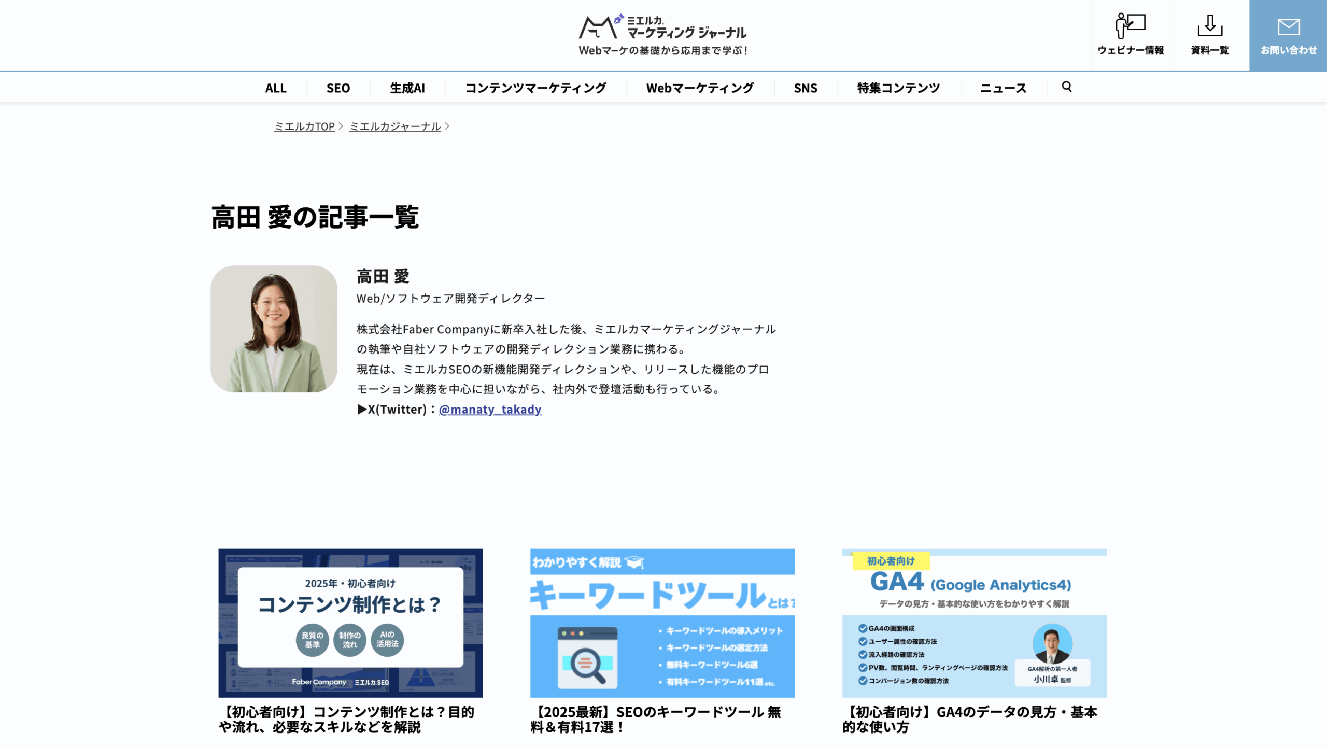Click 高田 愛's profile photo
This screenshot has height=747, width=1327.
pos(274,329)
